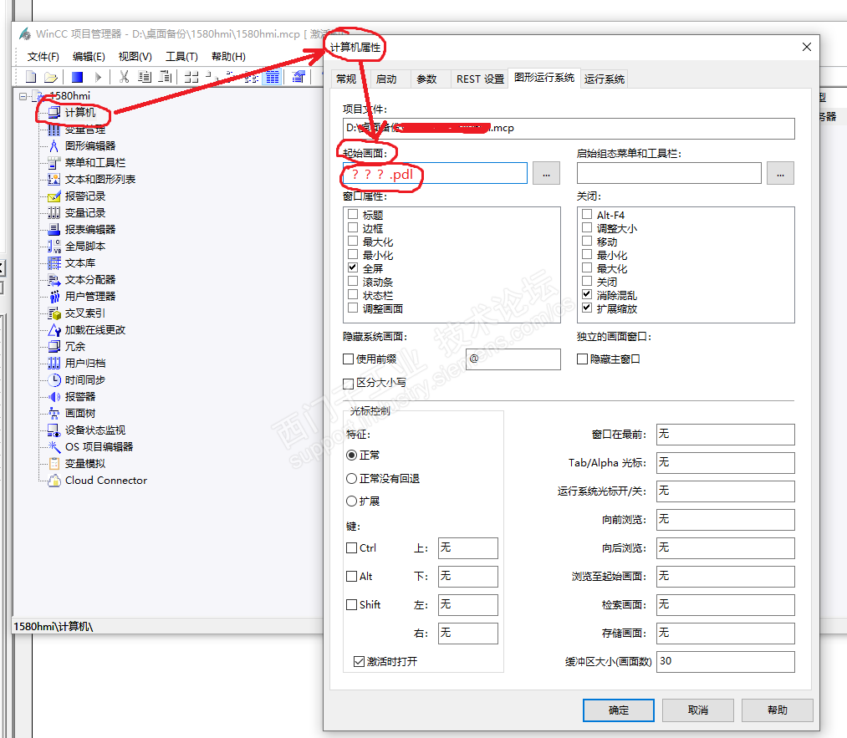The width and height of the screenshot is (847, 738).
Task: Click the 全局脚本 icon in tree
Action: click(54, 247)
